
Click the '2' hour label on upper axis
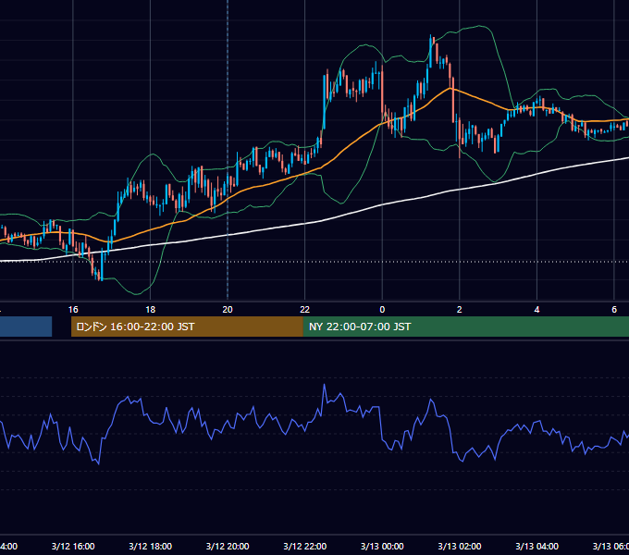[x=460, y=310]
